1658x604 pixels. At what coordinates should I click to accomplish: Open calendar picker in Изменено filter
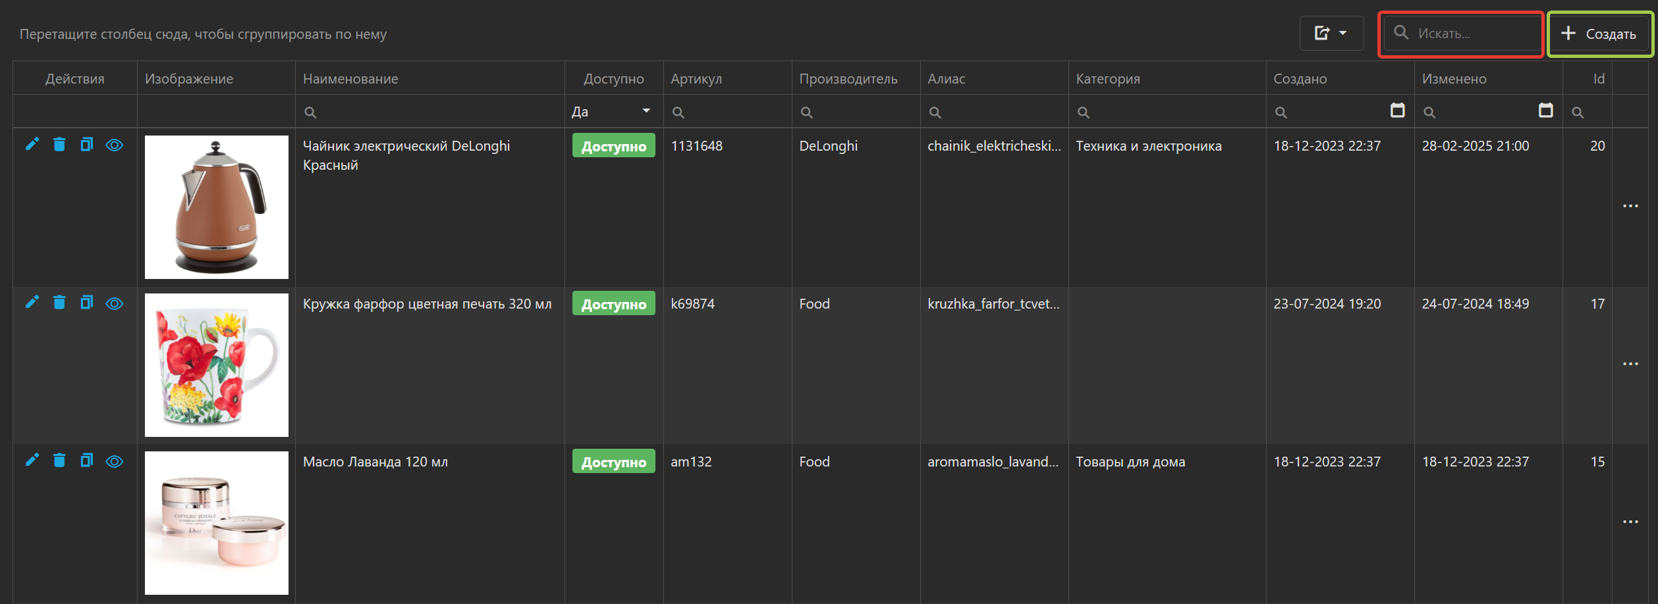[1545, 111]
